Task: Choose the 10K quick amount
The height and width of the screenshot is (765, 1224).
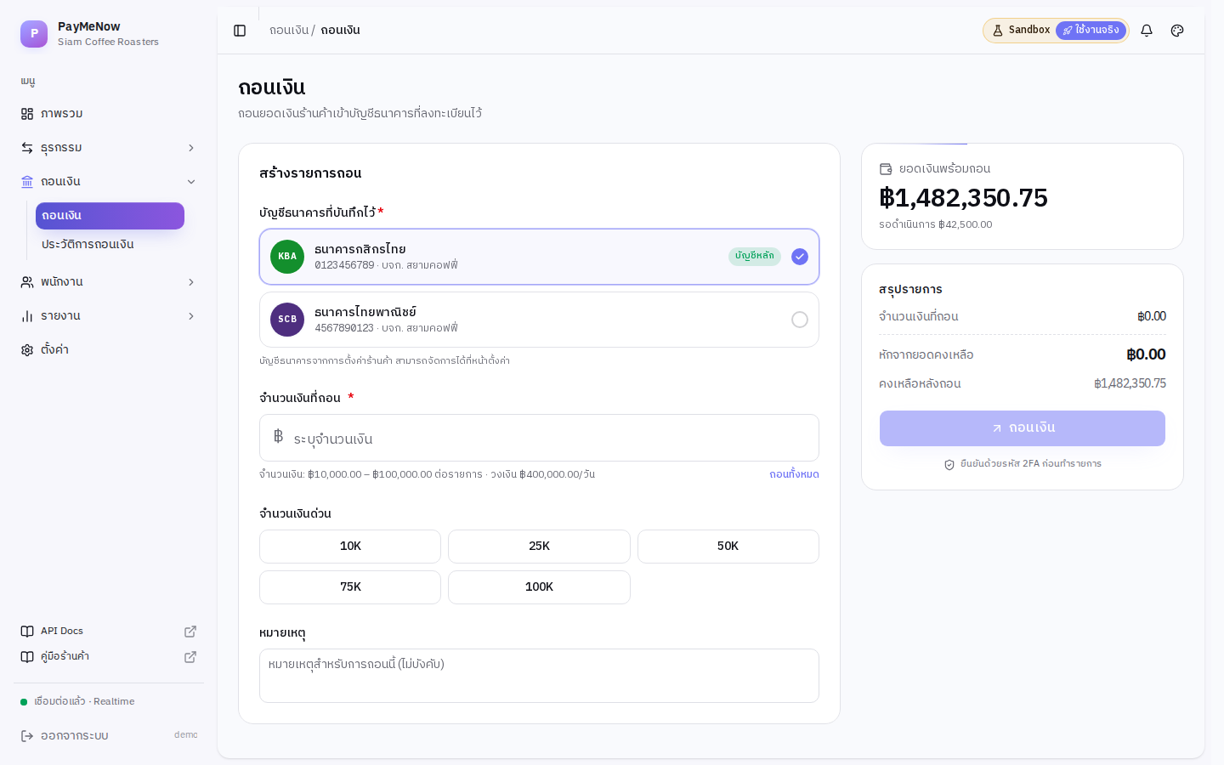Action: click(x=350, y=547)
